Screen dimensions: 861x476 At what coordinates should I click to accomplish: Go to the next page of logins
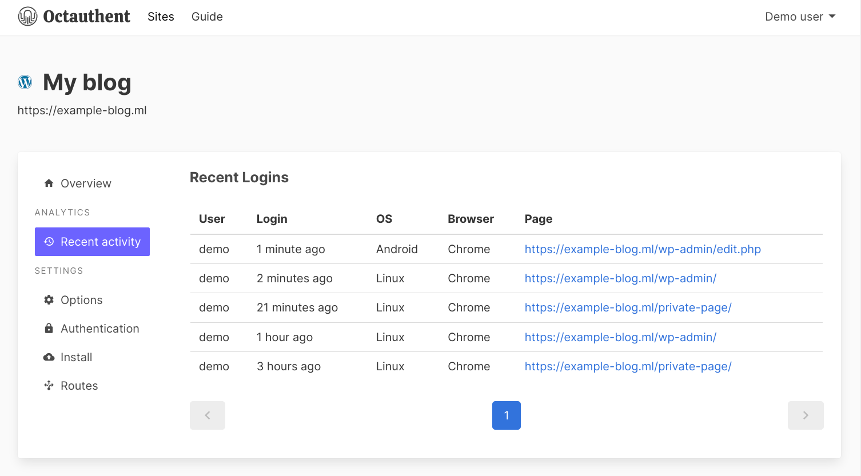click(x=806, y=415)
